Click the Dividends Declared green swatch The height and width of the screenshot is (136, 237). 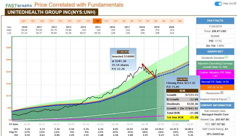coord(226,57)
